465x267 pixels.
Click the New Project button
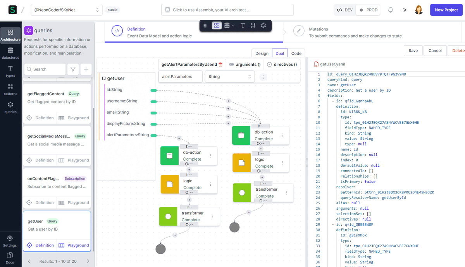pos(446,10)
